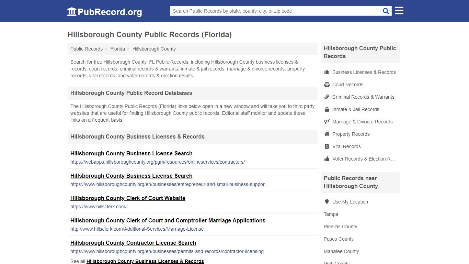Open Business Licenses & Records sidebar link

tap(364, 72)
